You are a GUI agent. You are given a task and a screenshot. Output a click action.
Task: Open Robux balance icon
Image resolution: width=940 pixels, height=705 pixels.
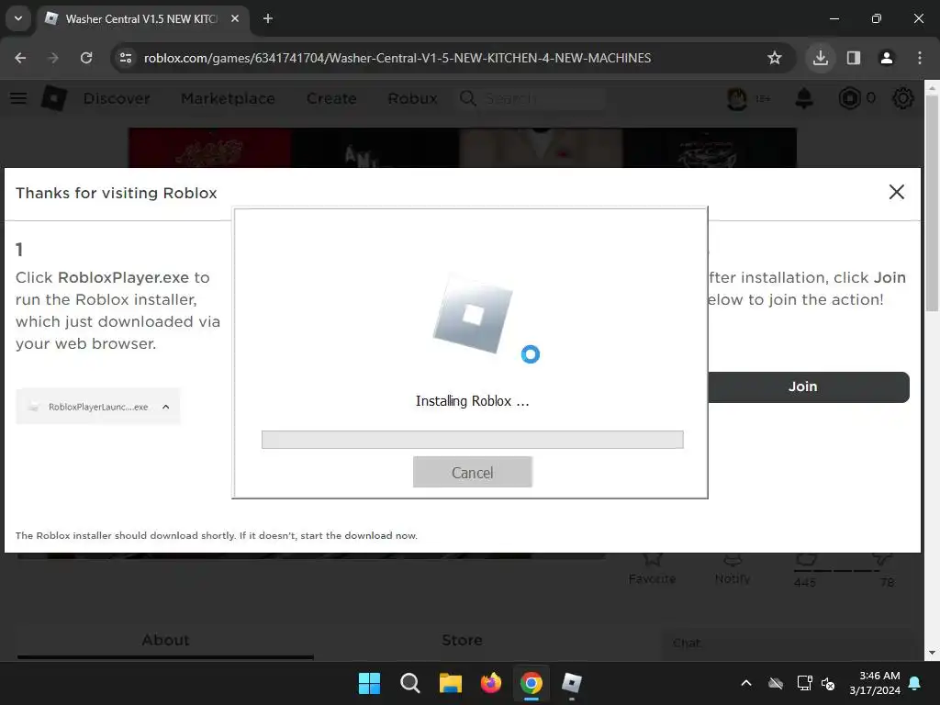[x=849, y=97]
